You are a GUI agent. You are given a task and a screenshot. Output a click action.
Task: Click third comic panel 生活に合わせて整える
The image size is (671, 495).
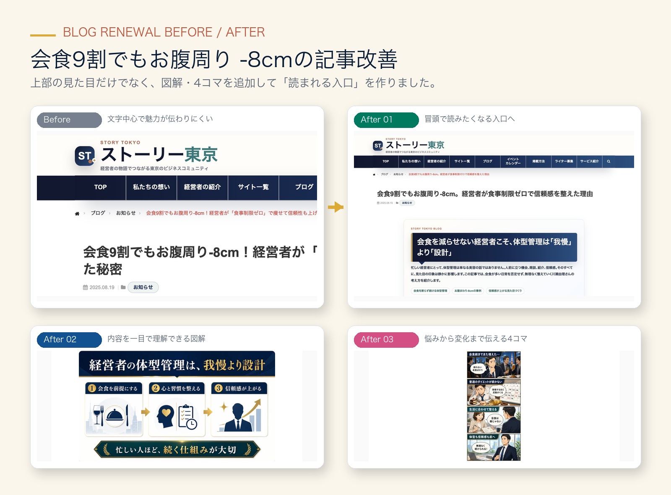(x=494, y=420)
